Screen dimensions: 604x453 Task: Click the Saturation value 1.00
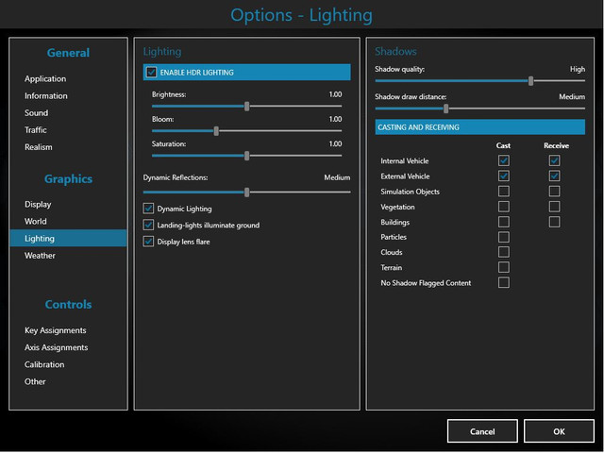(x=335, y=143)
